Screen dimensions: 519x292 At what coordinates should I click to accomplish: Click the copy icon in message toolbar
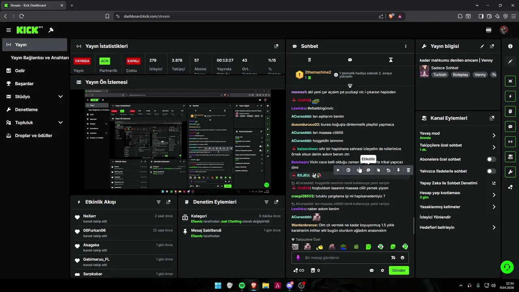pyautogui.click(x=378, y=170)
